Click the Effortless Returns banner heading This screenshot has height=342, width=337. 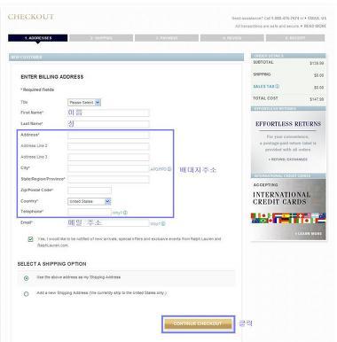288,124
